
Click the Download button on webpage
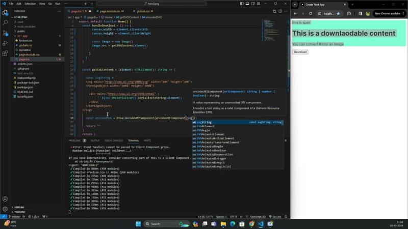click(x=300, y=52)
